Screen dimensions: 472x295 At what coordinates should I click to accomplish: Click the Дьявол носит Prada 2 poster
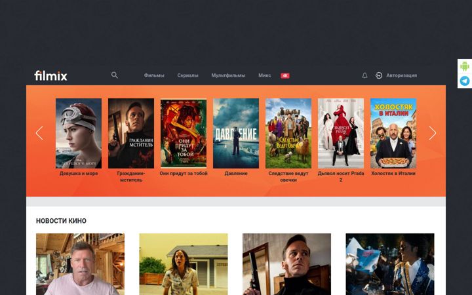pos(341,133)
